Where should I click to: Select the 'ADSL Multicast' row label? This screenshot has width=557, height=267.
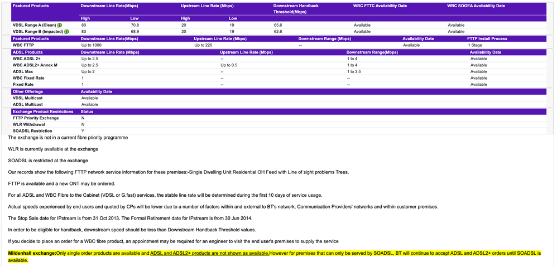pos(28,105)
